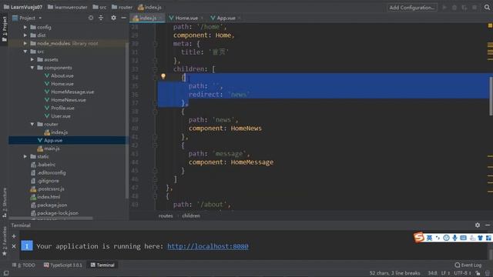Screen dimensions: 493x277
Task: Click the Sogou soft keyboard icon
Action: [x=463, y=238]
